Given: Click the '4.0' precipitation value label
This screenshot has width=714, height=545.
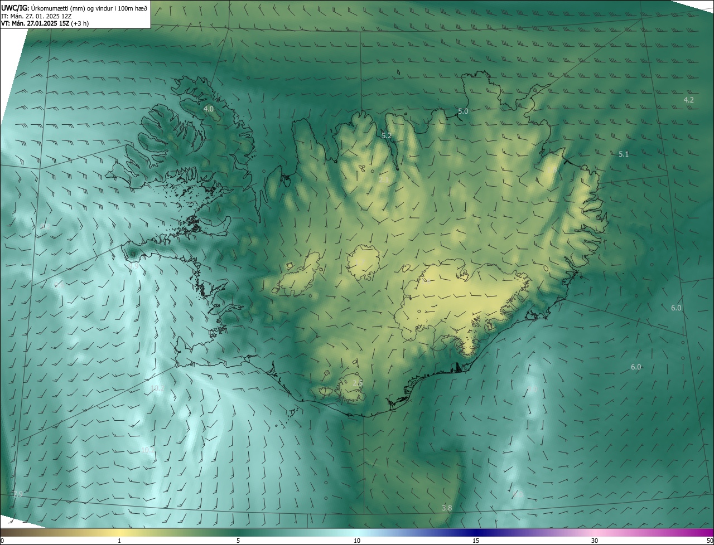Looking at the screenshot, I should pos(209,109).
